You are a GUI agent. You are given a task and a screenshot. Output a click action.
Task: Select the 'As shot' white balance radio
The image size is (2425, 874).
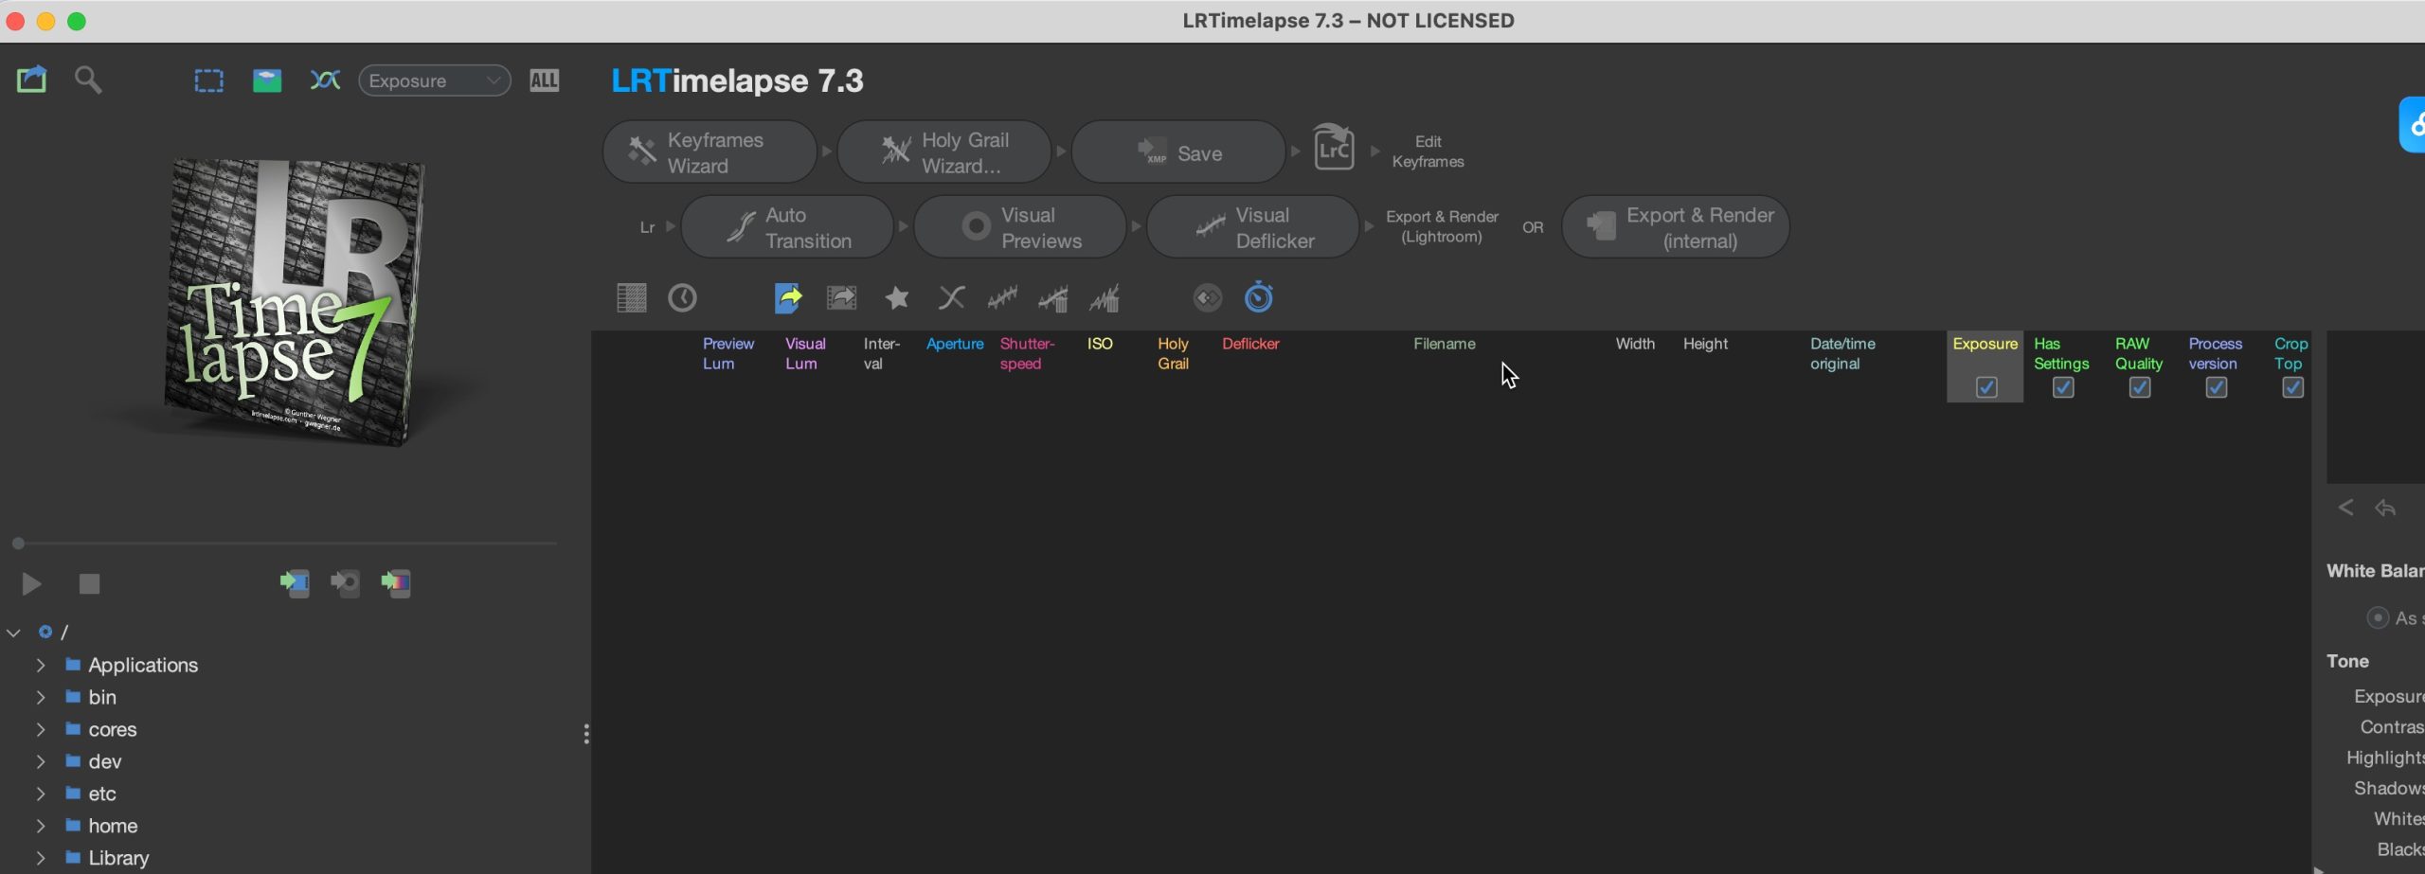(x=2378, y=617)
